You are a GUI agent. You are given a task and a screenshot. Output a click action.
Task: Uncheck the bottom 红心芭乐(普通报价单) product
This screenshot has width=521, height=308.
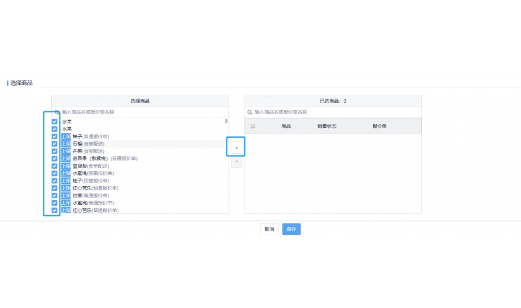54,210
